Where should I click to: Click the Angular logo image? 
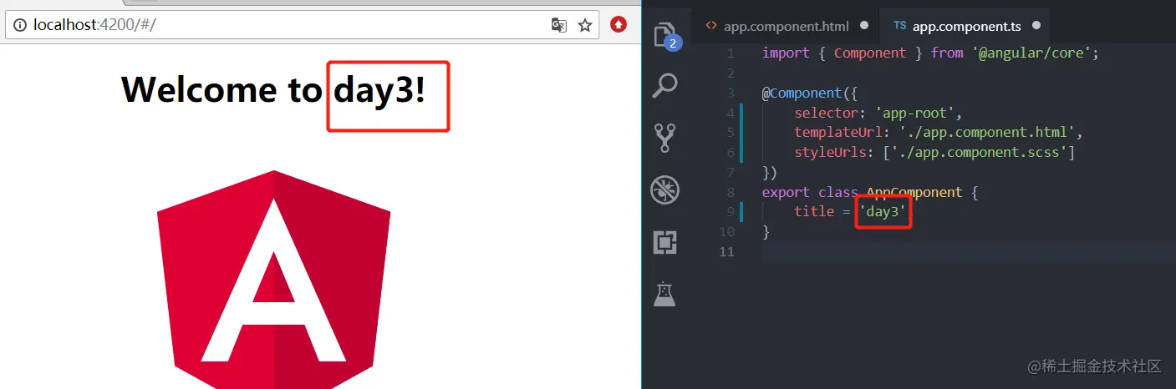click(274, 280)
